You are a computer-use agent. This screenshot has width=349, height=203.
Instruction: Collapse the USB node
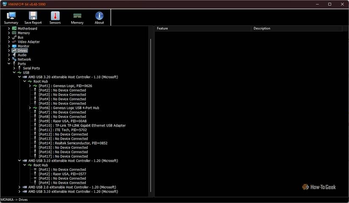14,73
